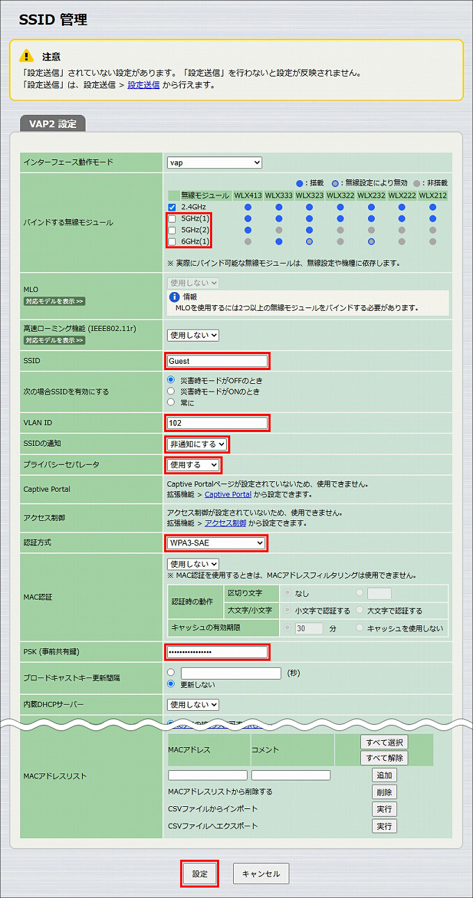
Task: Select 小文字で認証する radio
Action: pyautogui.click(x=287, y=611)
